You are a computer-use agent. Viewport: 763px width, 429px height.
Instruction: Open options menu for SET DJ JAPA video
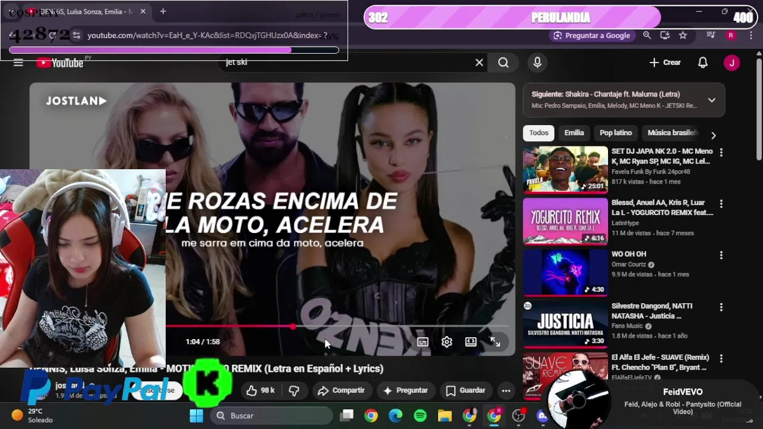721,153
